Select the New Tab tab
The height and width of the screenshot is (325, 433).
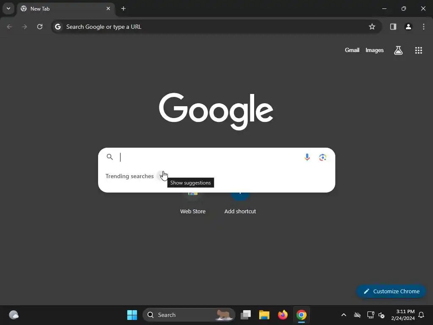tap(66, 9)
